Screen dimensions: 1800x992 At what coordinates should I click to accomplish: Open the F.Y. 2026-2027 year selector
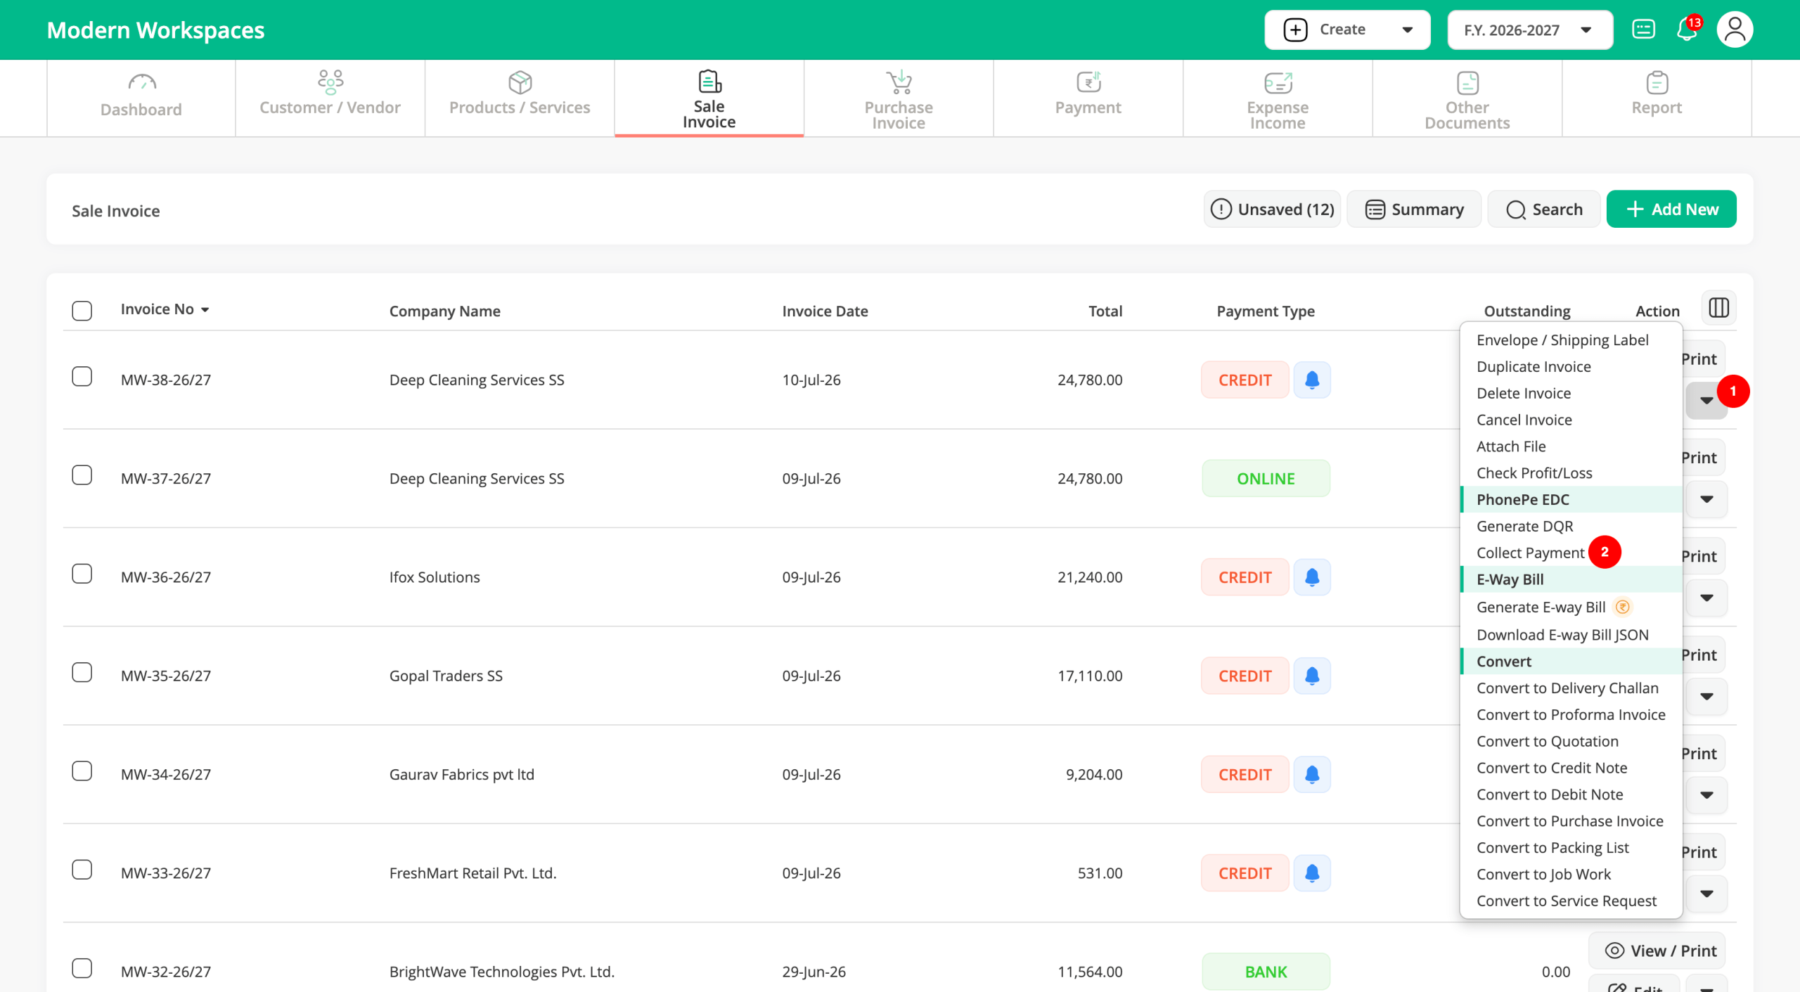1530,30
